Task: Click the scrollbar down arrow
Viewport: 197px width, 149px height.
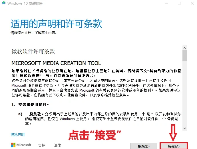Action: (x=184, y=128)
